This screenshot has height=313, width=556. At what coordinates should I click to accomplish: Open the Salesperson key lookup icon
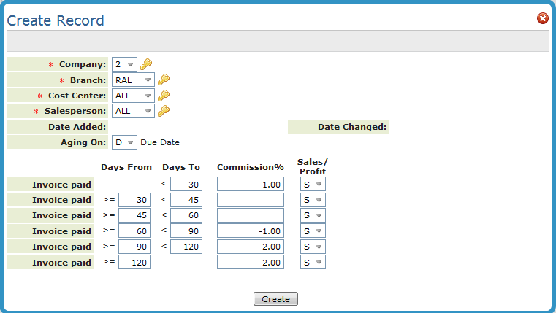[x=164, y=111]
